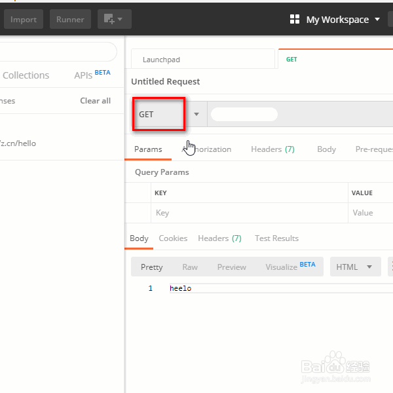Select the response Body tab
Screen dimensions: 393x393
(x=139, y=238)
